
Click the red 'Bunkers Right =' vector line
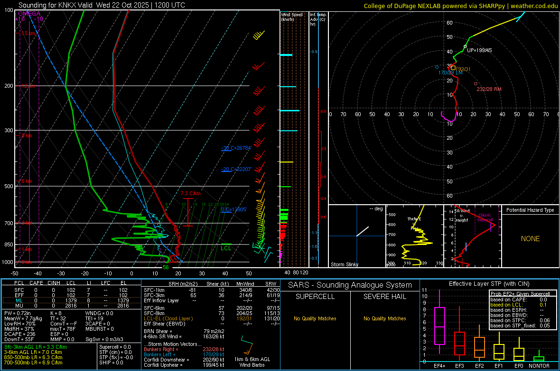(x=184, y=349)
